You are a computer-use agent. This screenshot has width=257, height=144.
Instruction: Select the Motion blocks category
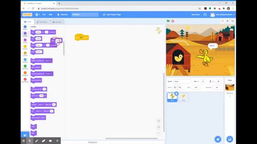tap(25, 28)
